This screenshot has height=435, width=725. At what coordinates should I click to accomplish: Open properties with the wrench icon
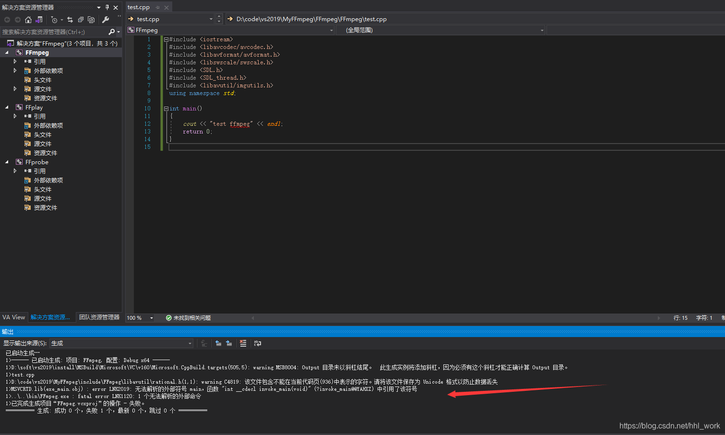(x=106, y=20)
